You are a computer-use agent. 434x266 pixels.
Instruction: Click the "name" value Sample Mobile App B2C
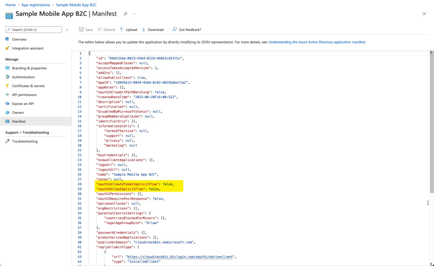tap(134, 174)
